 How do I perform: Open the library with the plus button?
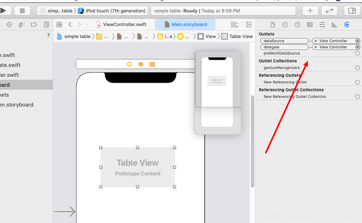tap(310, 11)
